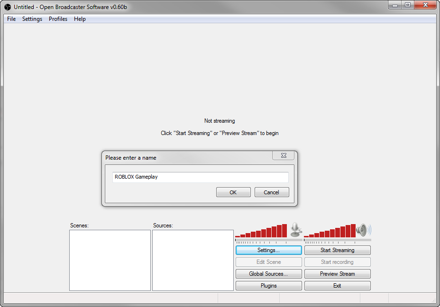Adjust the microphone volume meter
440x307 pixels.
point(261,231)
